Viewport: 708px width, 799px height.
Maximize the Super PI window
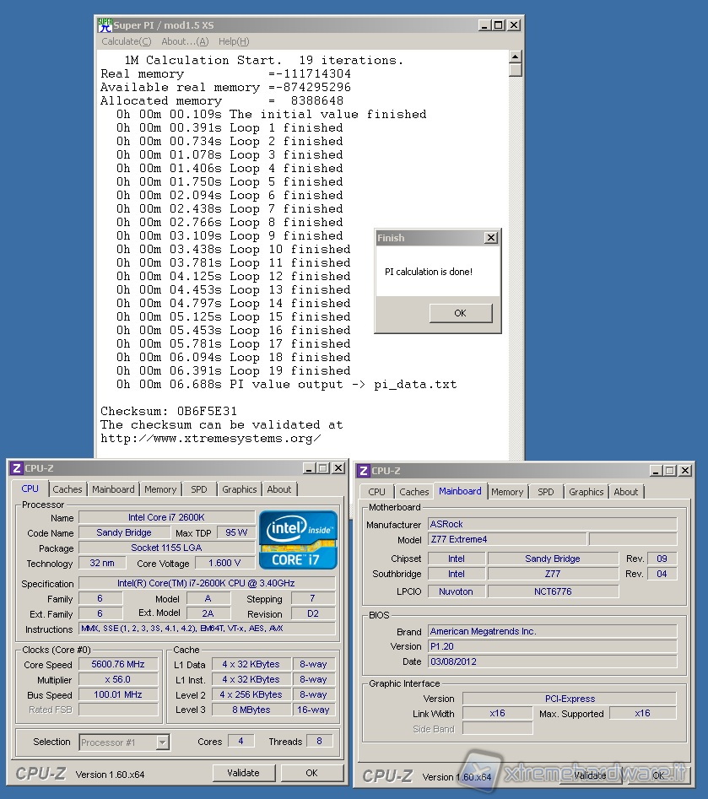click(x=499, y=25)
